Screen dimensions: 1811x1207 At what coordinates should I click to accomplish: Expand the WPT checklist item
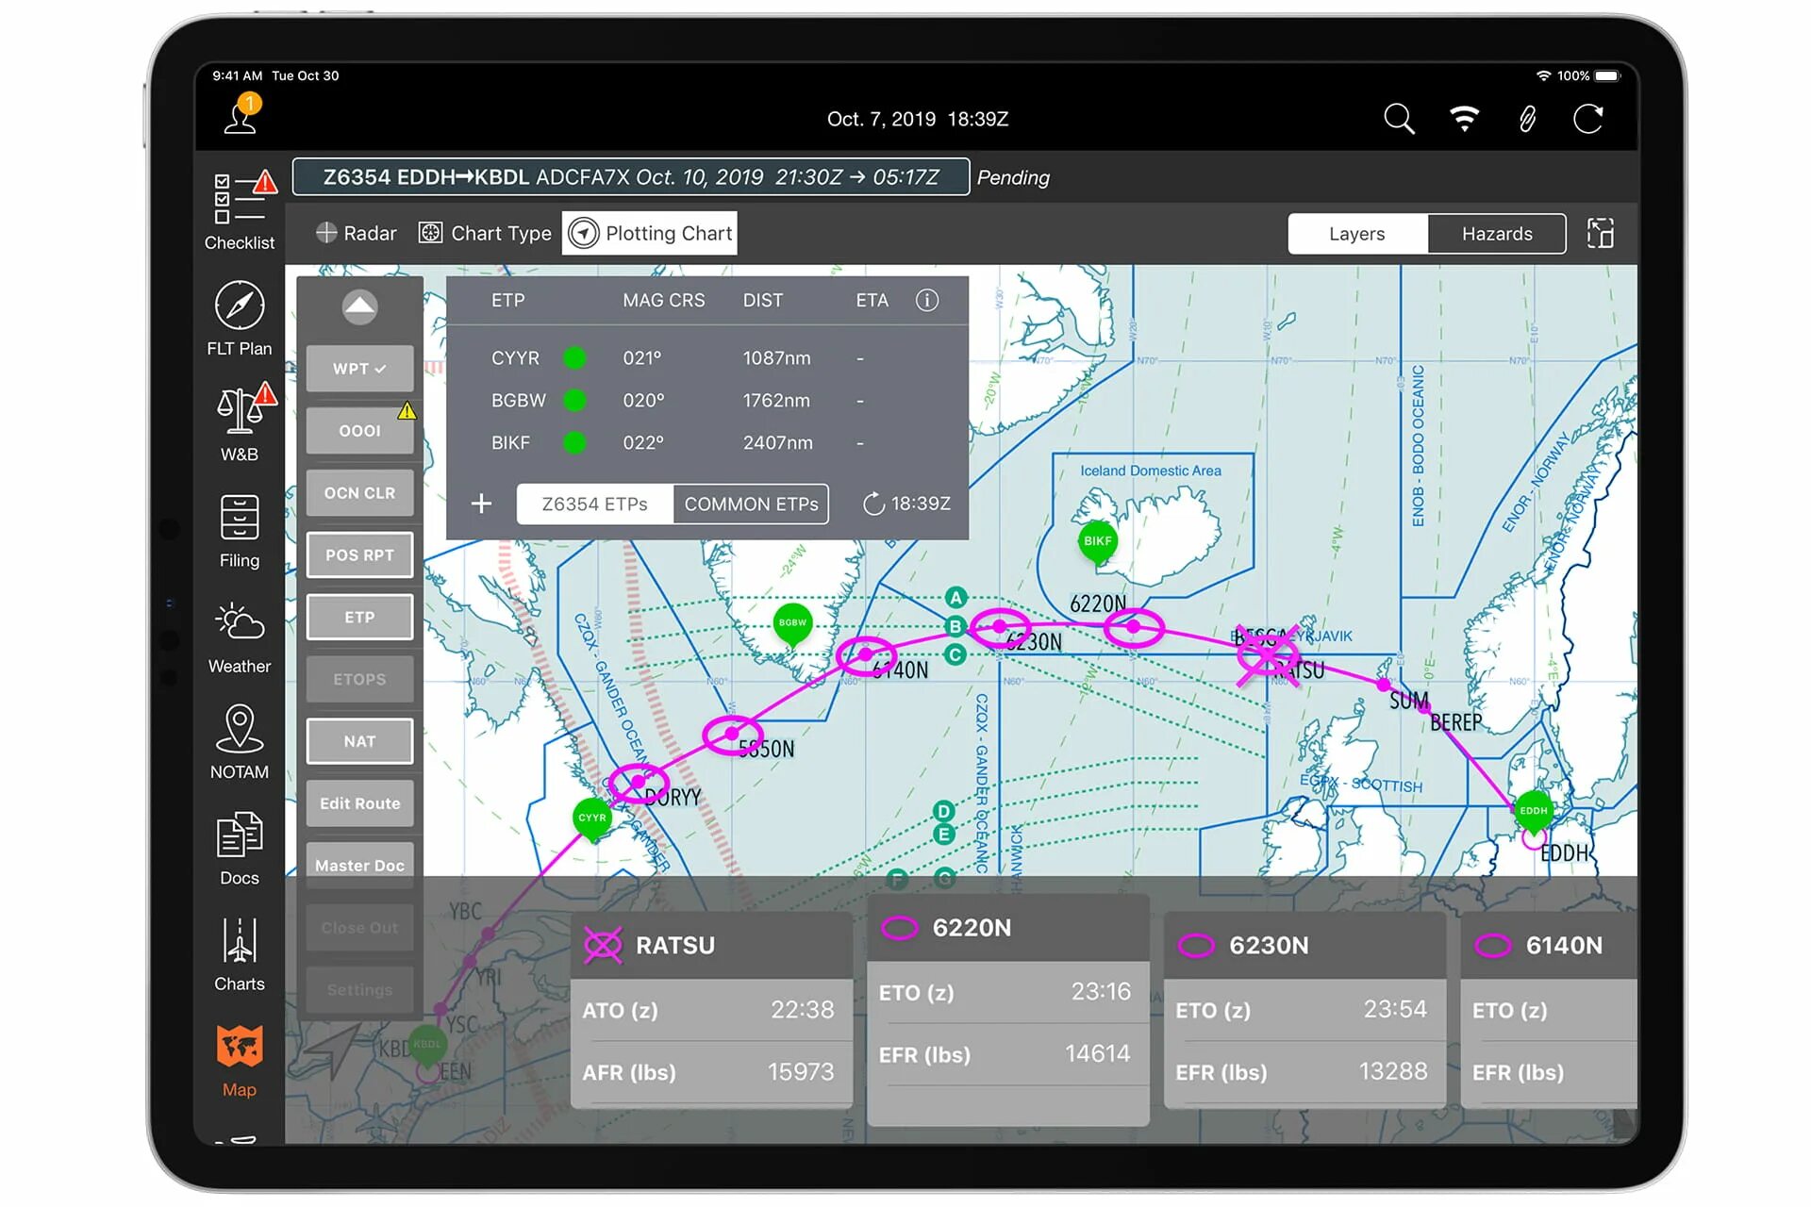[359, 369]
